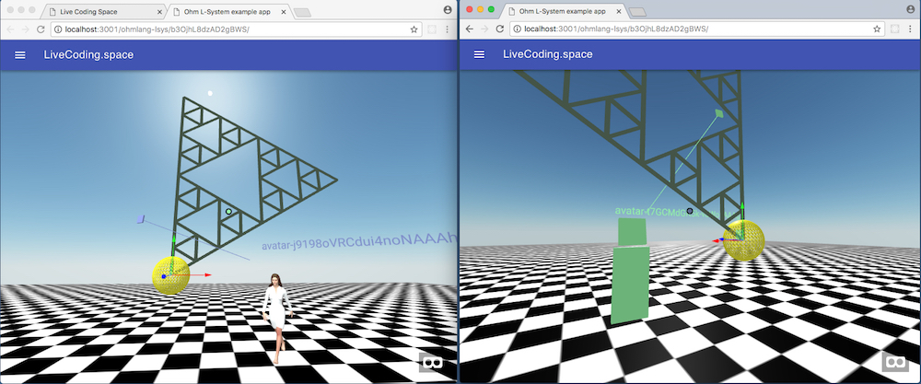Select the yellow wireframe sphere in the left scene
This screenshot has height=384, width=921.
pyautogui.click(x=171, y=274)
